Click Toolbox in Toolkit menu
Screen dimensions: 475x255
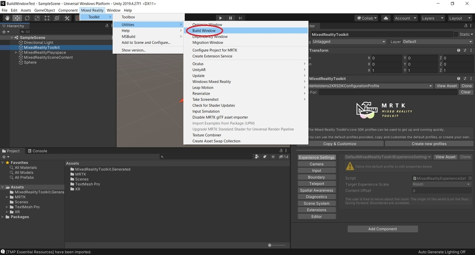148,17
